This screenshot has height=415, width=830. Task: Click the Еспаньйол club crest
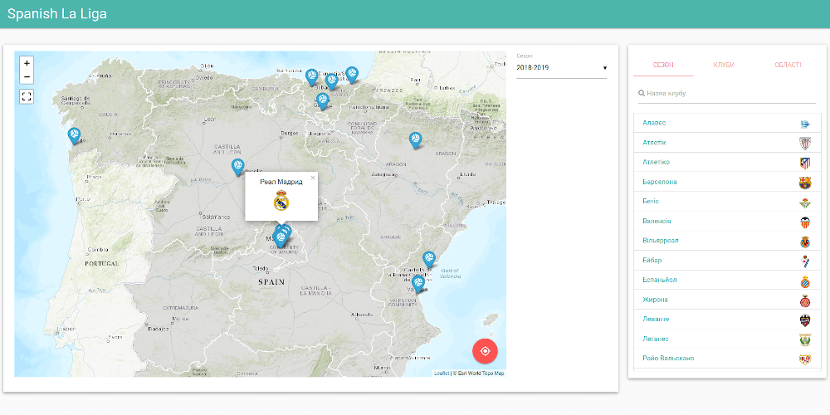point(805,281)
